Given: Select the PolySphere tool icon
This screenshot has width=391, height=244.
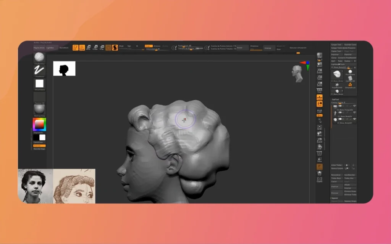Looking at the screenshot, I should (x=349, y=72).
